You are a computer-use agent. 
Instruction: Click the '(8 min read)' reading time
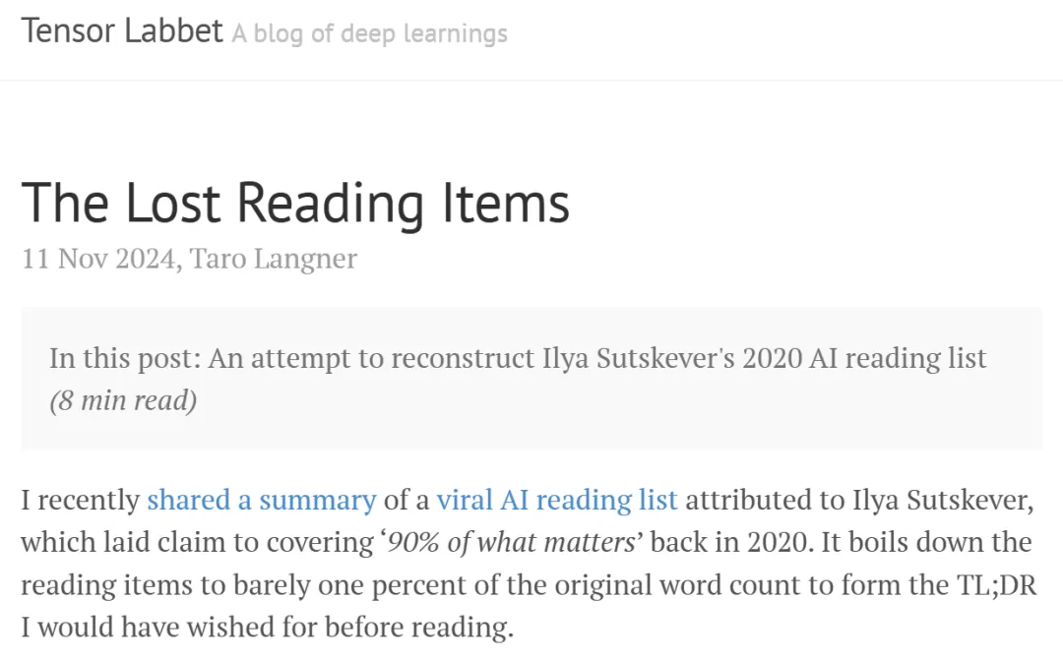pos(123,400)
